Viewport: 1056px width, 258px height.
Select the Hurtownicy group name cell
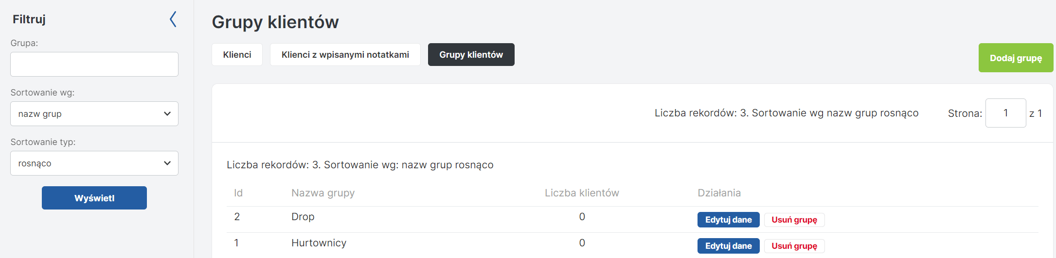[319, 243]
